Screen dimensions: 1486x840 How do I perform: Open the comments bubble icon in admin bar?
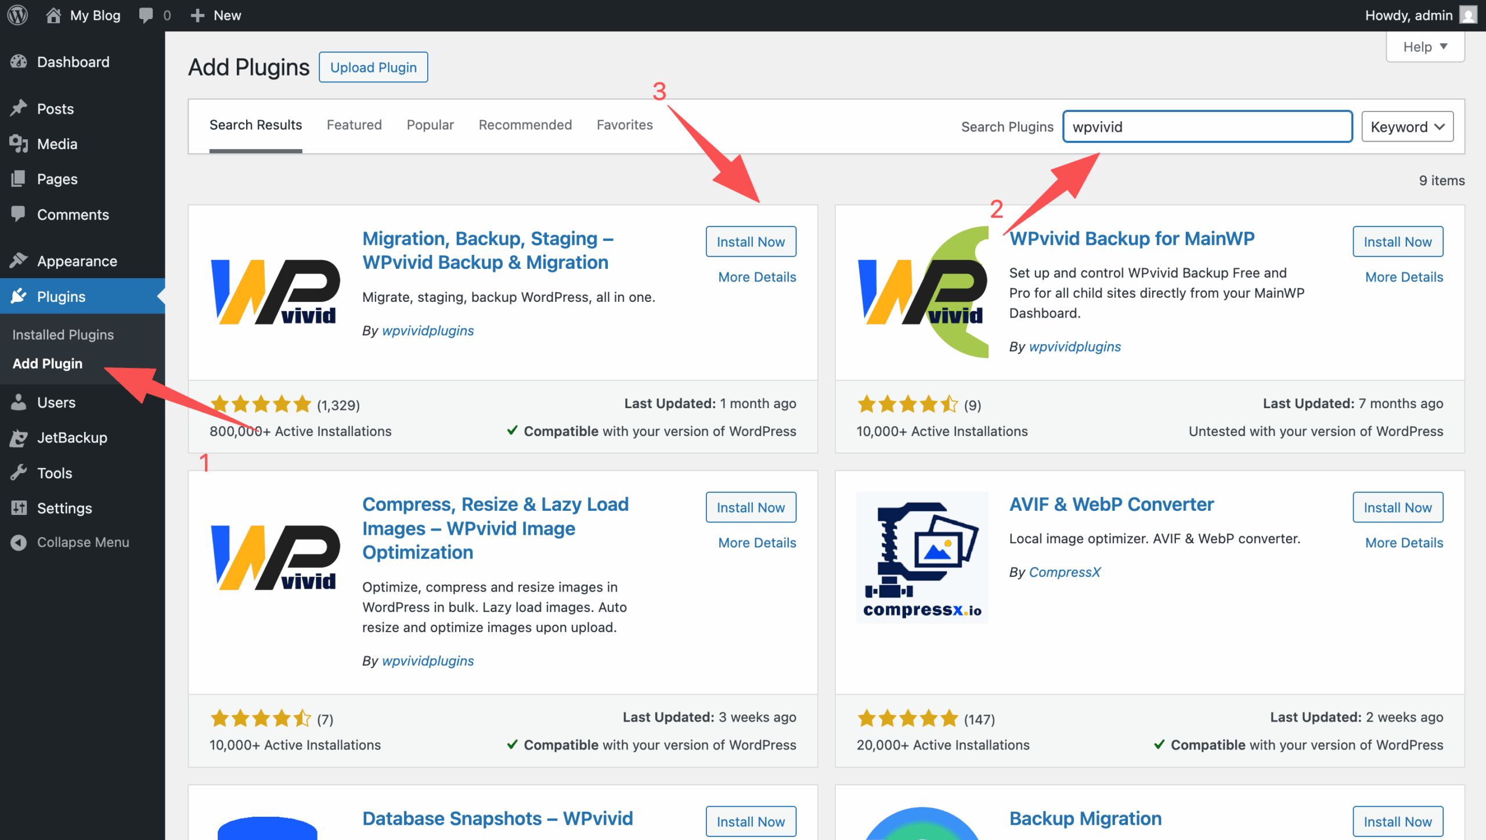[146, 15]
